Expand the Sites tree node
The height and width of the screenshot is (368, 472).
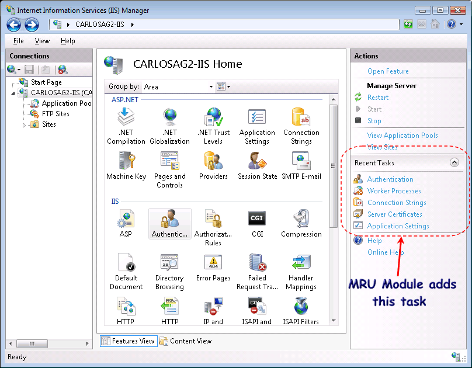tap(24, 125)
